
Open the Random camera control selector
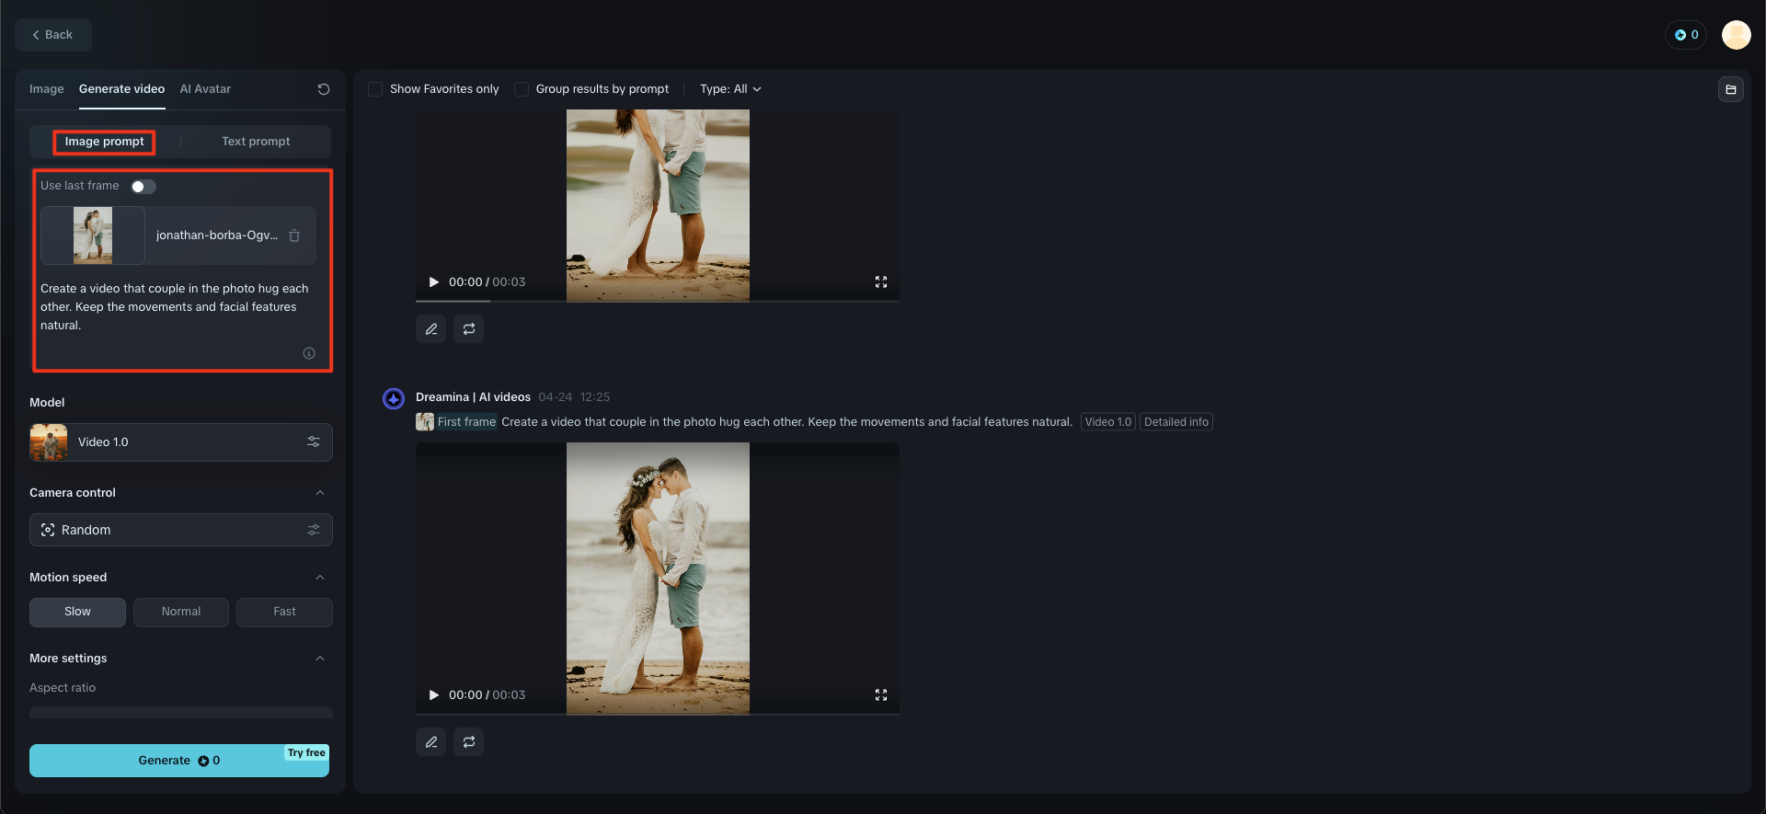tap(181, 530)
